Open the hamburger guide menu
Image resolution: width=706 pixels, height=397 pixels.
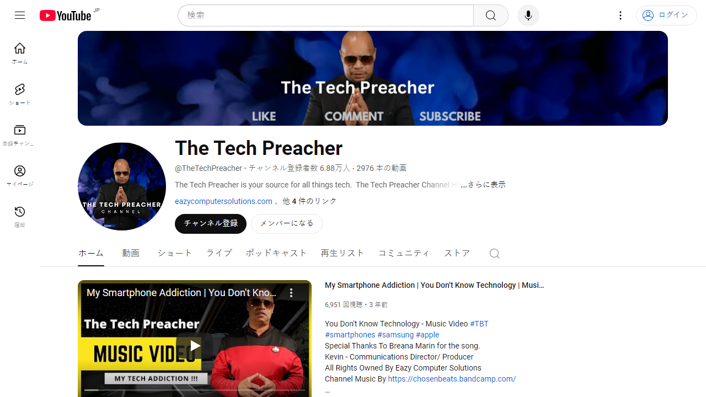[20, 15]
